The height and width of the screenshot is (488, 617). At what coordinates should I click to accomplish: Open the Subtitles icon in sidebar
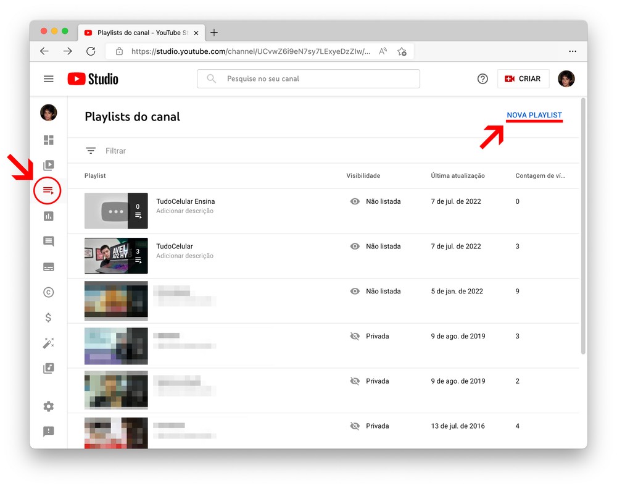pyautogui.click(x=48, y=267)
